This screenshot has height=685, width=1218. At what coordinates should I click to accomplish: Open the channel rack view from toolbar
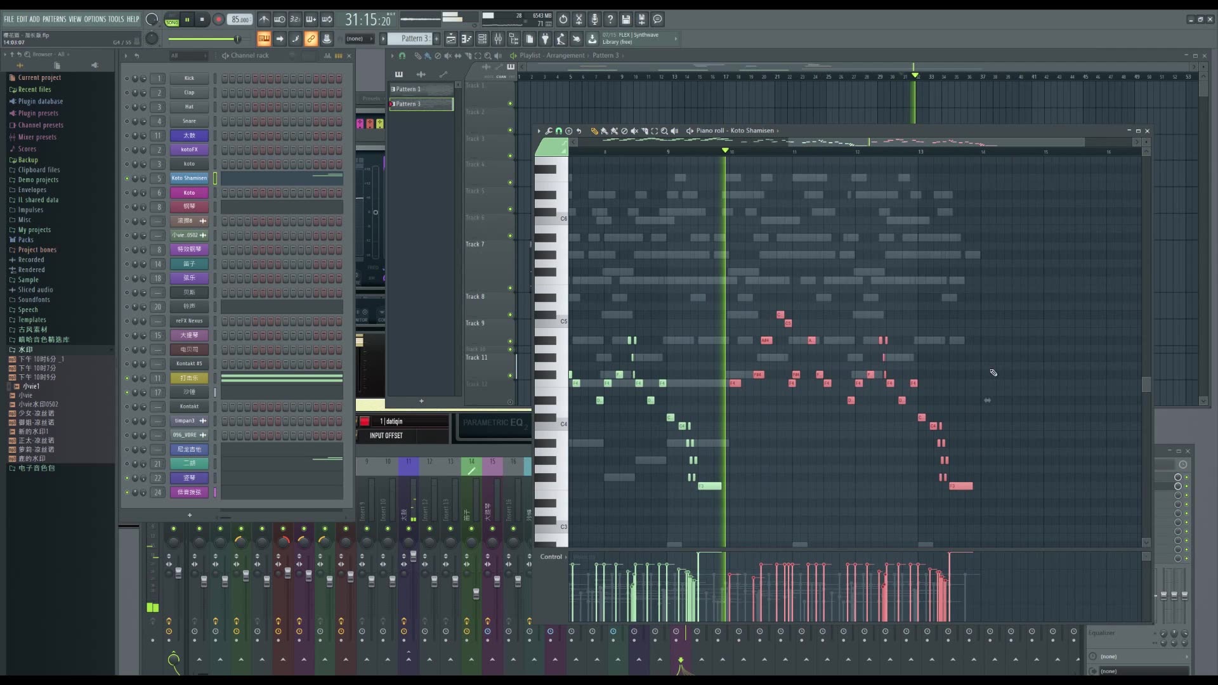[x=482, y=39]
